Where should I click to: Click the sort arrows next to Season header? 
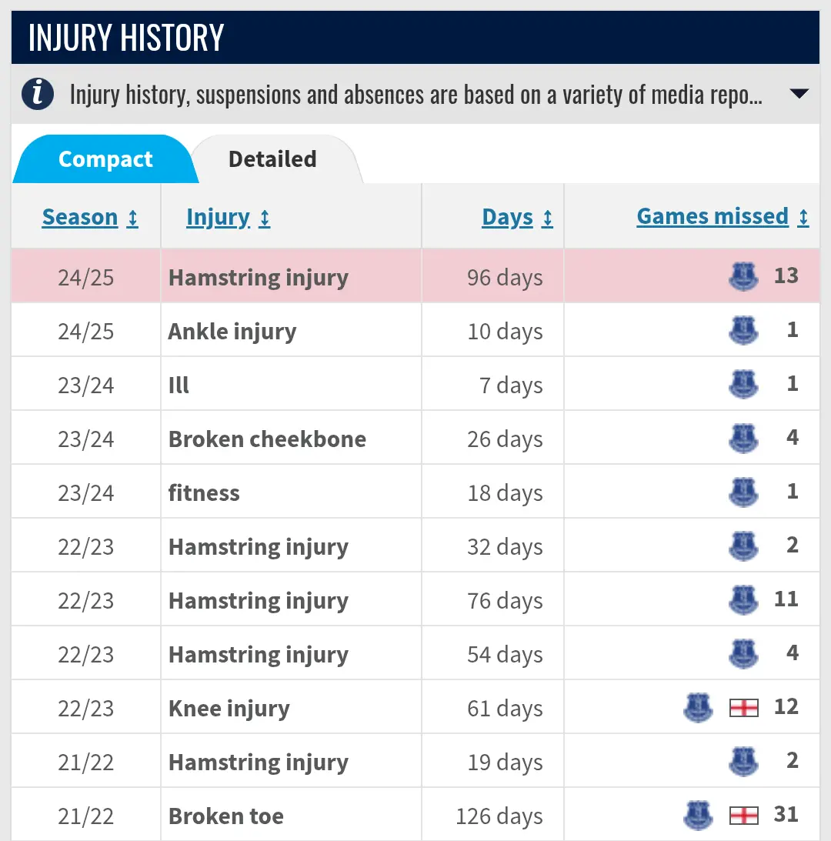coord(132,218)
